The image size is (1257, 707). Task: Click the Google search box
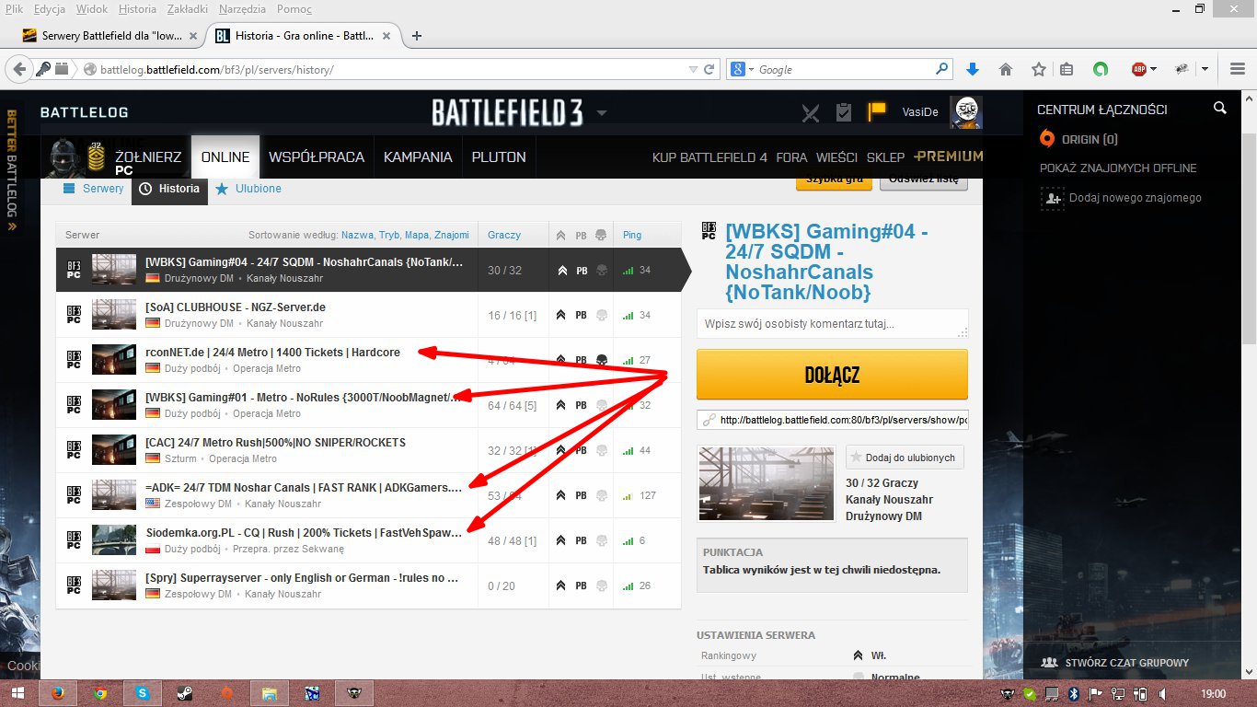839,69
